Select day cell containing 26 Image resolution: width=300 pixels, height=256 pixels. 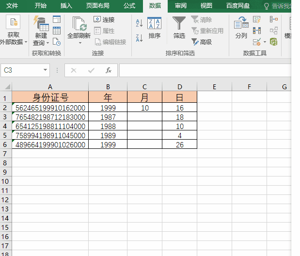[x=180, y=144]
